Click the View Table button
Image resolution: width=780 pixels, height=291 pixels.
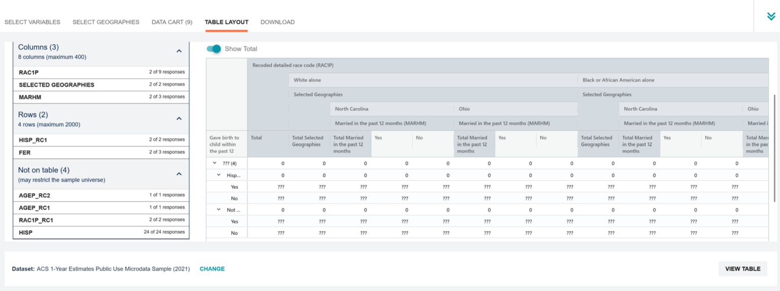coord(742,269)
